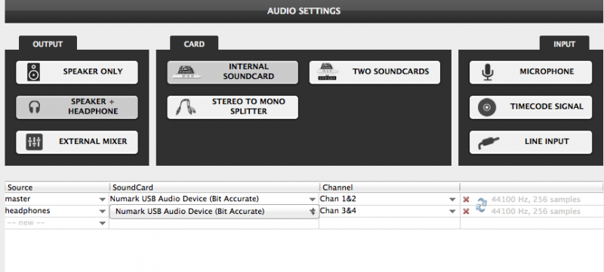The height and width of the screenshot is (272, 604).
Task: Click the speaker icon on Speaker Only
Action: (33, 72)
